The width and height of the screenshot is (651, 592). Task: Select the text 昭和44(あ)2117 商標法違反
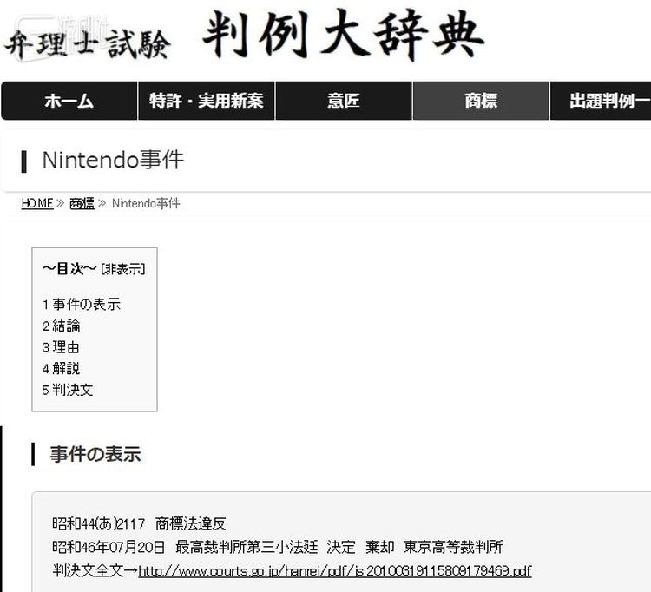(139, 524)
